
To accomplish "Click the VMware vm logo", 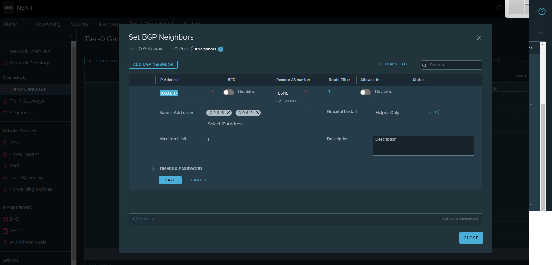I will click(x=8, y=8).
